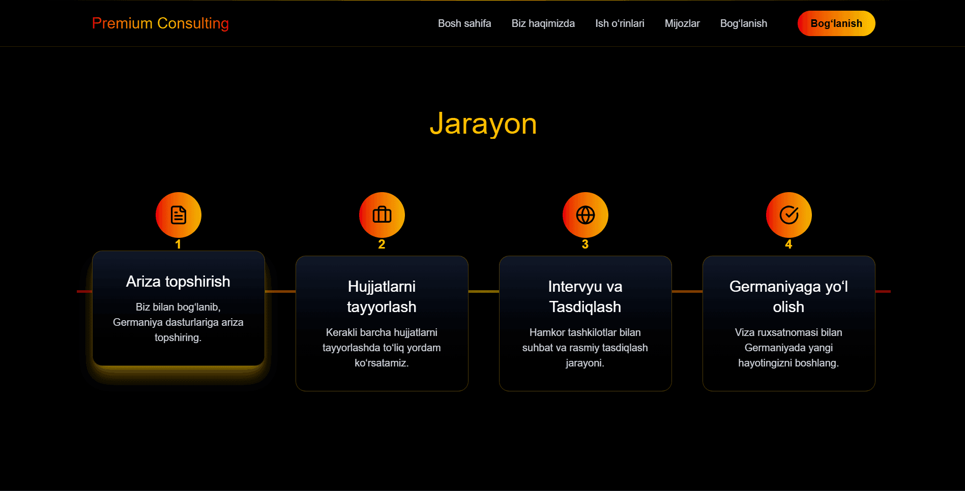Click the briefcase icon above step 2

point(382,215)
